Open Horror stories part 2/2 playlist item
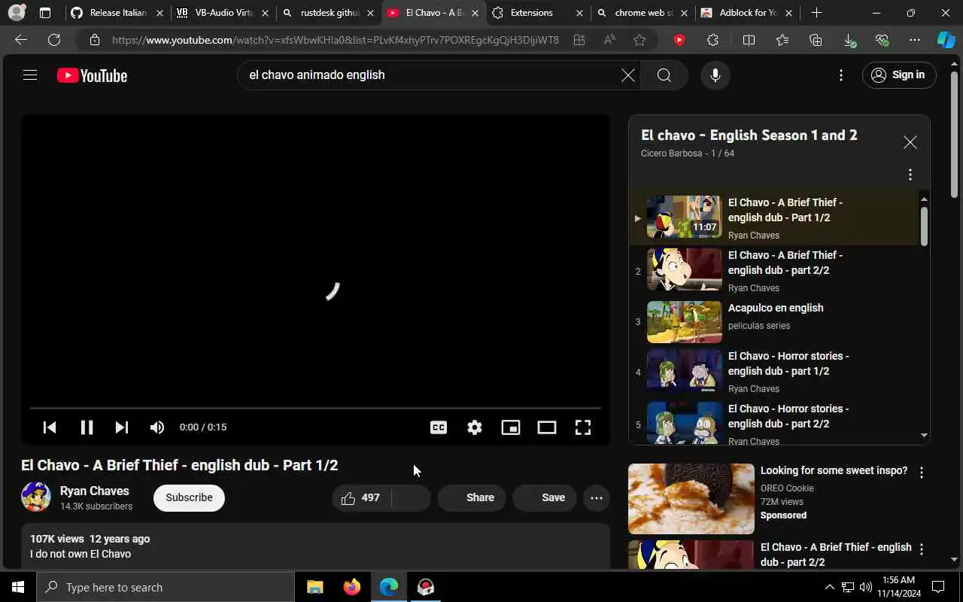963x602 pixels. pyautogui.click(x=775, y=423)
